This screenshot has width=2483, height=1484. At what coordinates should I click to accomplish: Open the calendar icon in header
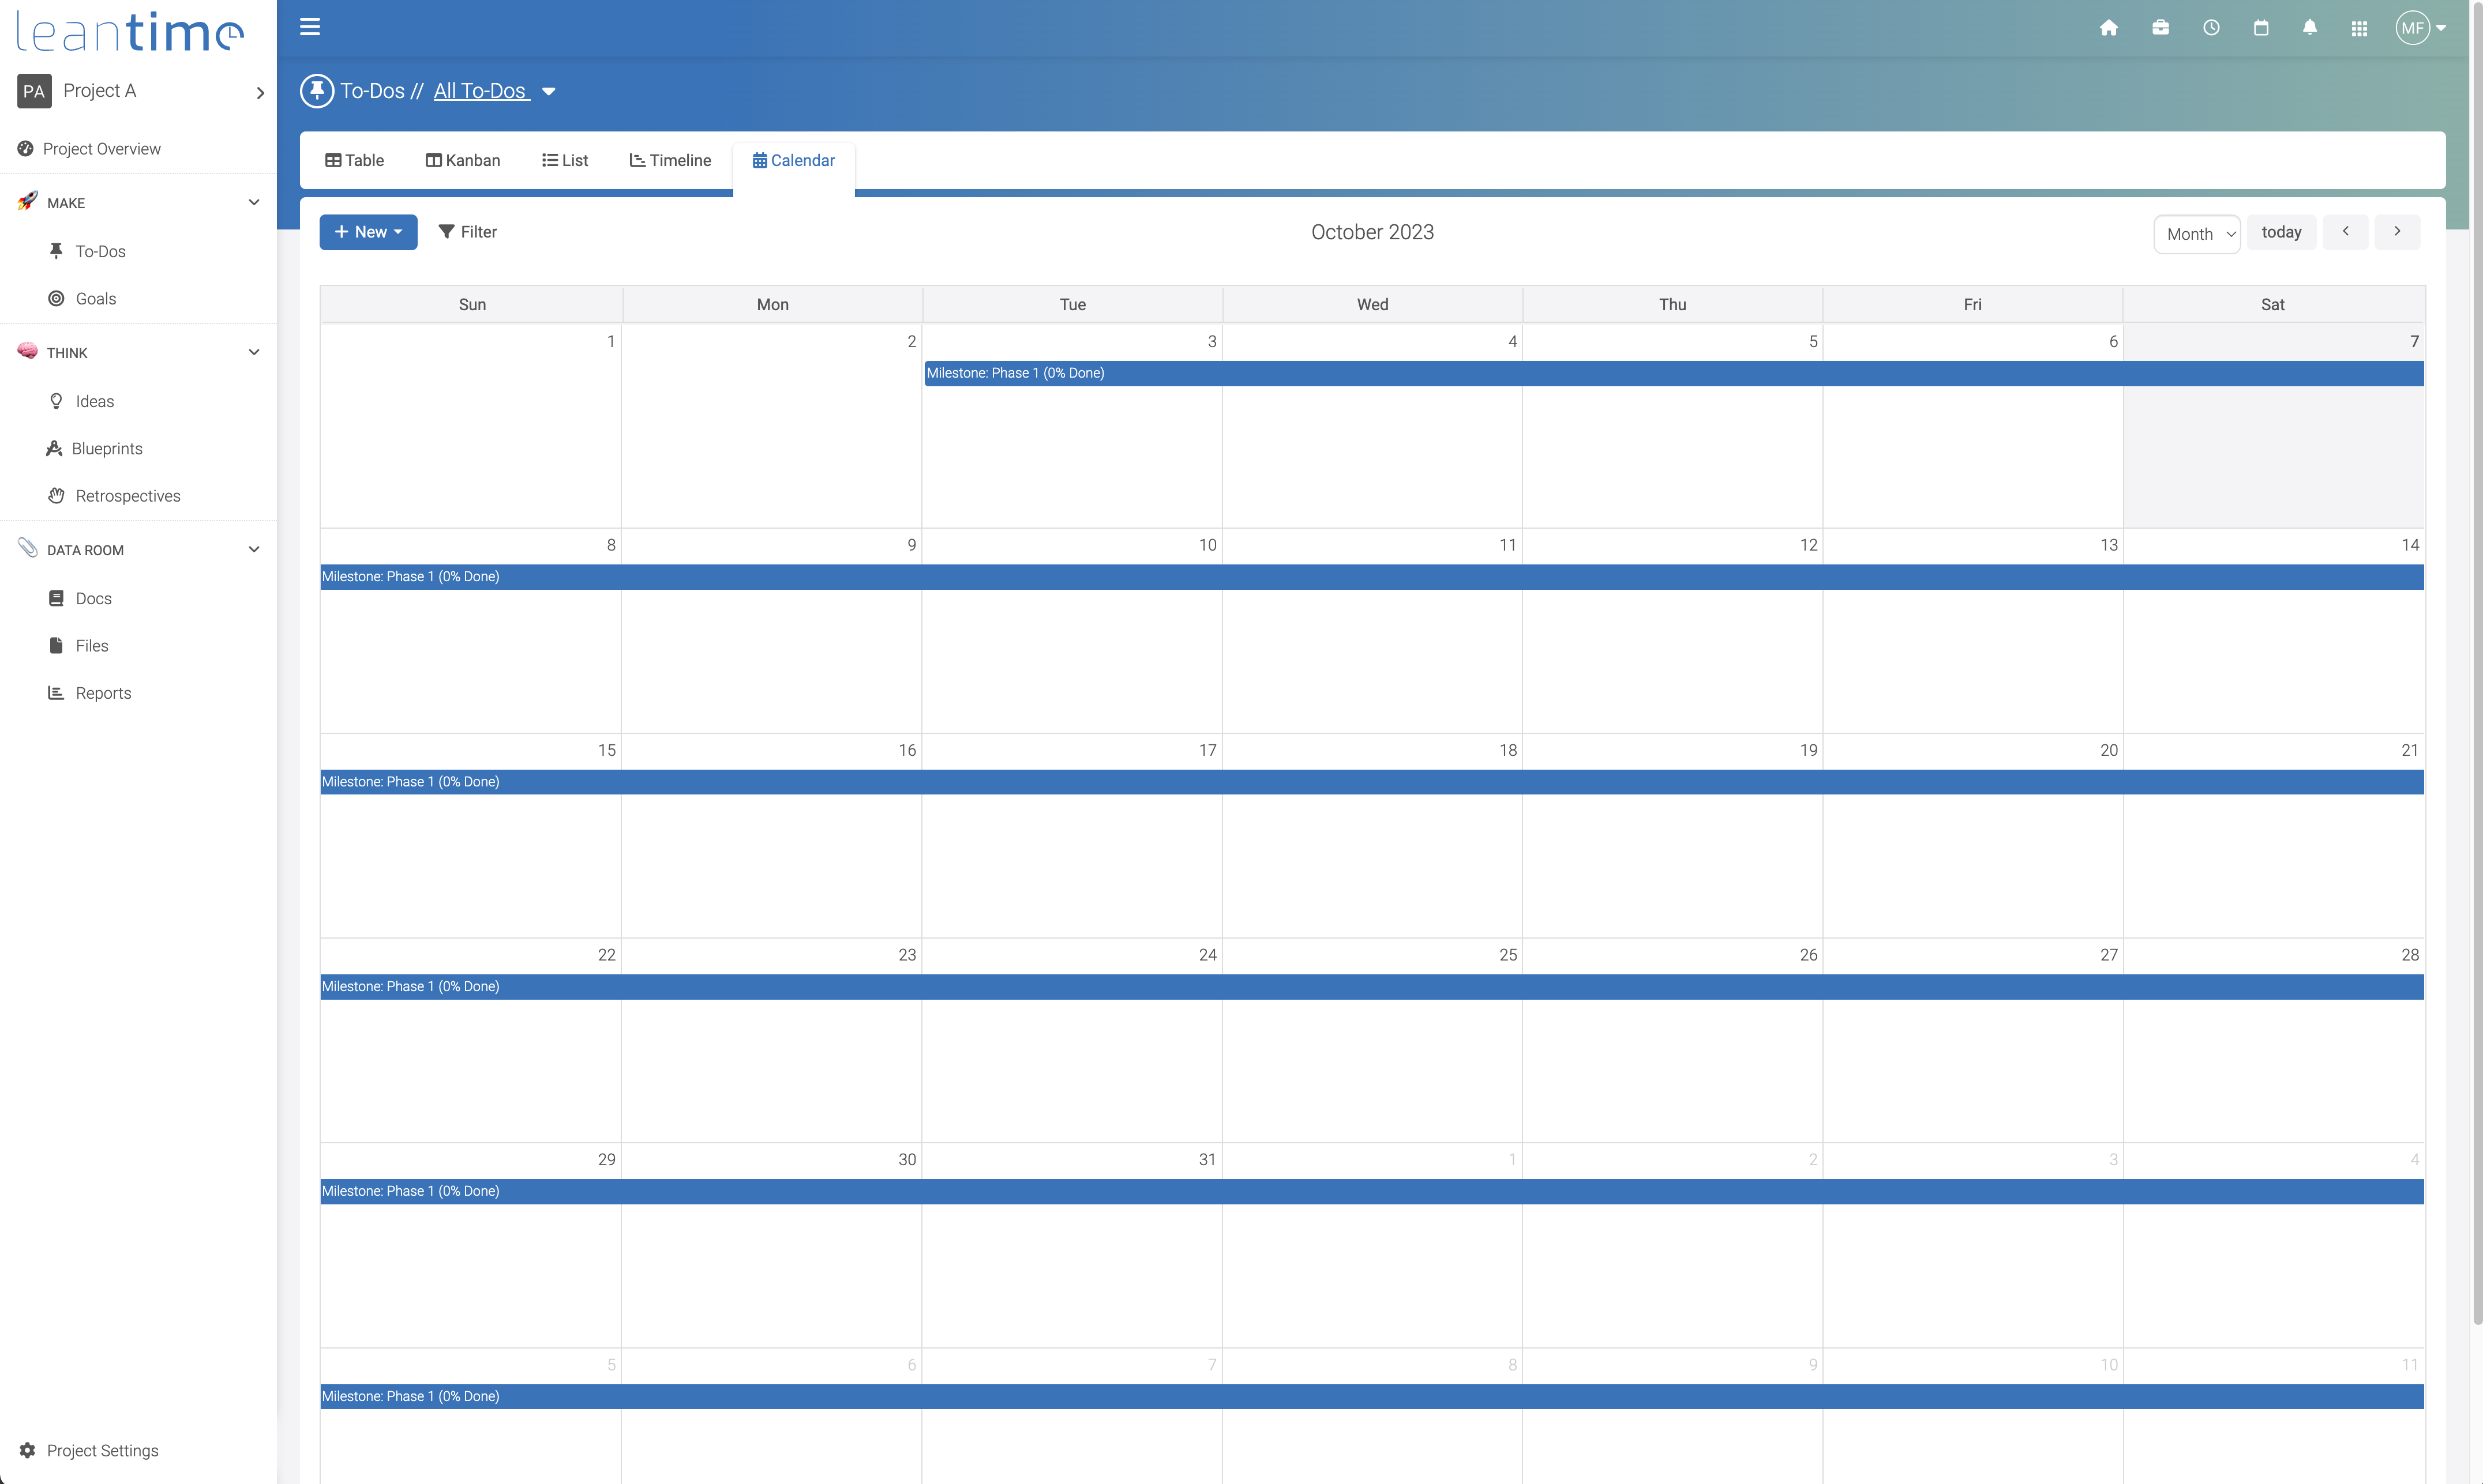[2261, 28]
